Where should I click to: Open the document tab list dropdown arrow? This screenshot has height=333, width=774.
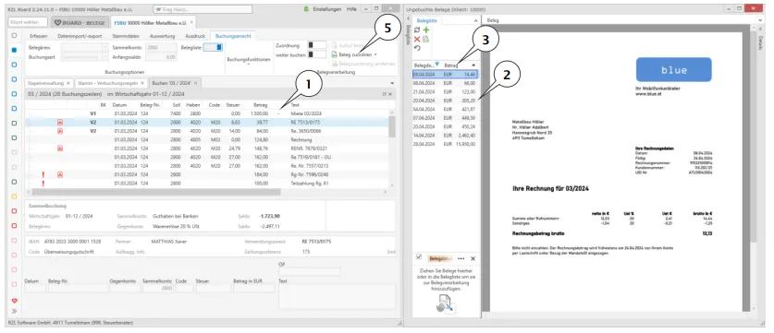pos(392,83)
